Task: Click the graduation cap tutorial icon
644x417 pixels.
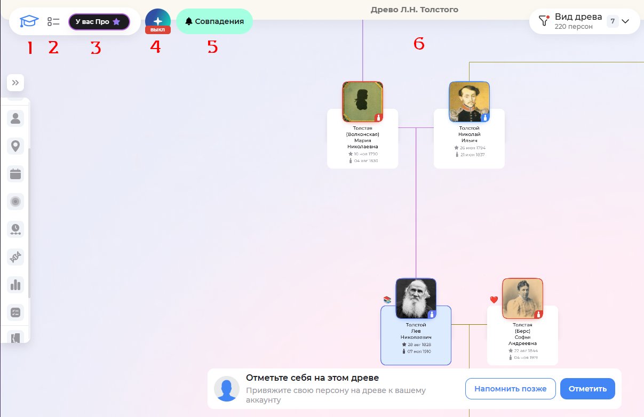Action: point(29,22)
